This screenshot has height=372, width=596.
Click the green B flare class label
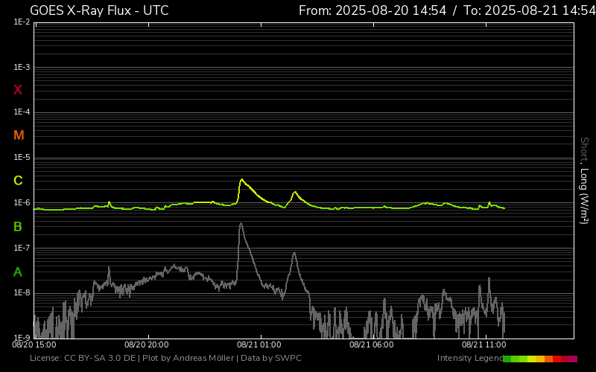coord(18,226)
